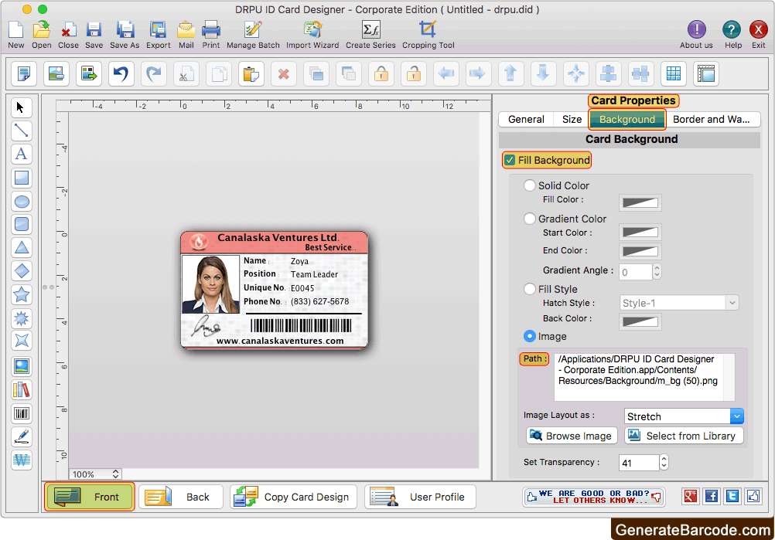This screenshot has width=775, height=540.
Task: Click the image Path text box
Action: pyautogui.click(x=644, y=377)
